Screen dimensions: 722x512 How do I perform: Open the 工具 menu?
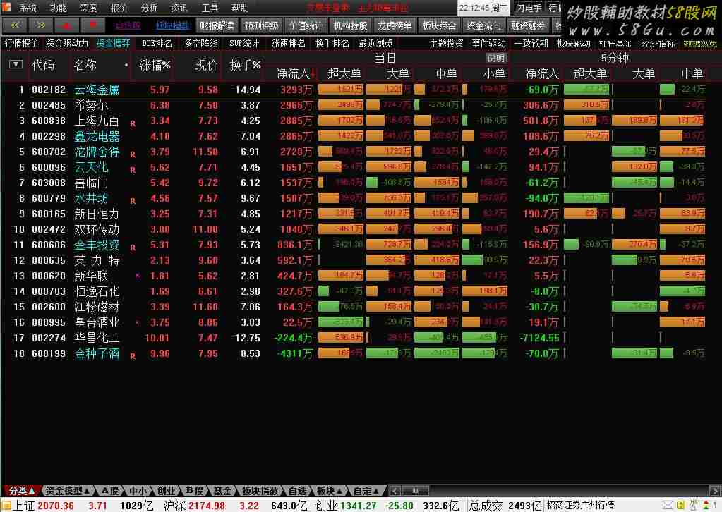(x=210, y=8)
